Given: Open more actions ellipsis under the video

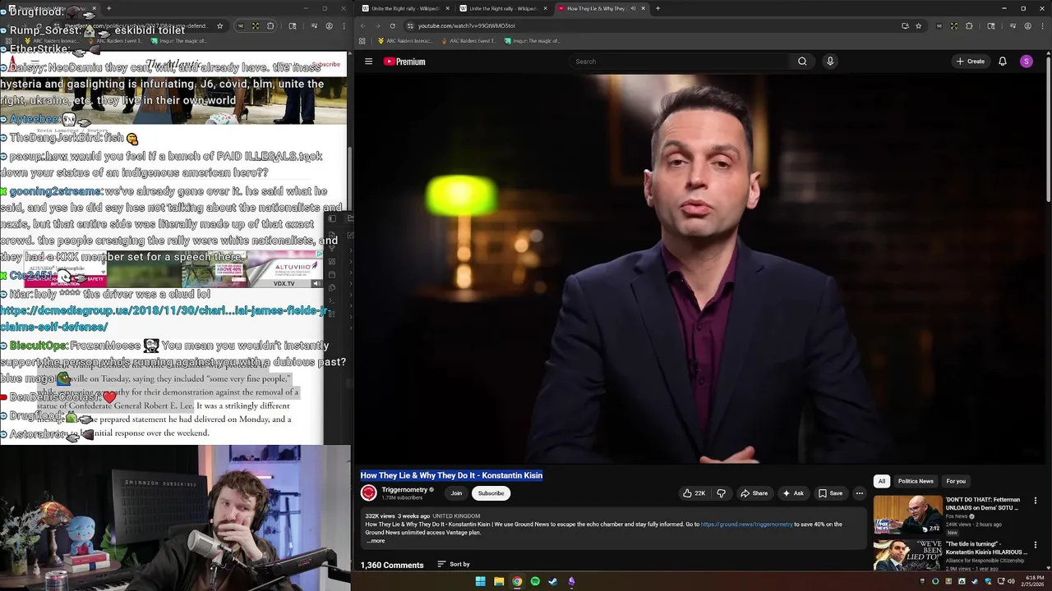Looking at the screenshot, I should tap(860, 493).
